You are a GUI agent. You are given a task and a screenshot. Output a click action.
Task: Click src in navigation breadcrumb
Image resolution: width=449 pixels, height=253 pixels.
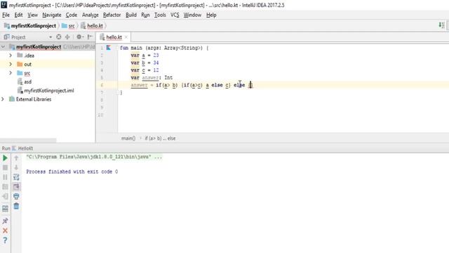(x=72, y=26)
